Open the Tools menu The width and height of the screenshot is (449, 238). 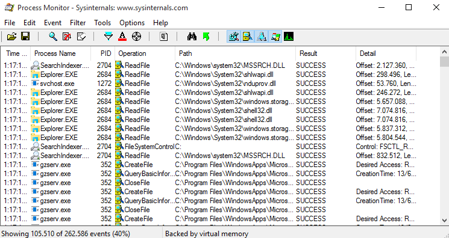[102, 23]
